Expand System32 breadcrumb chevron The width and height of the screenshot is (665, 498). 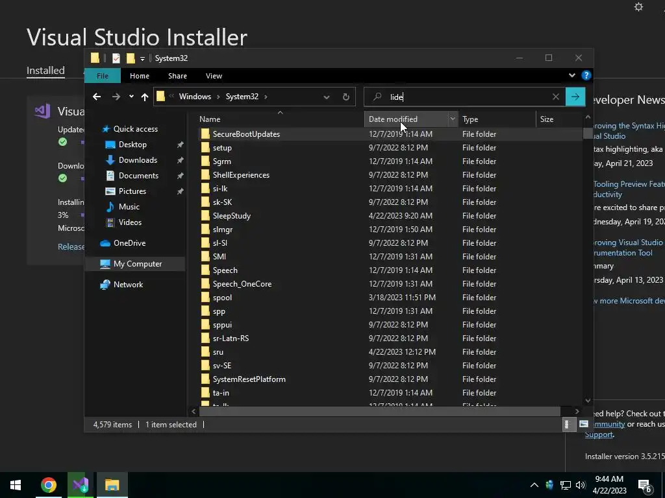pyautogui.click(x=266, y=97)
